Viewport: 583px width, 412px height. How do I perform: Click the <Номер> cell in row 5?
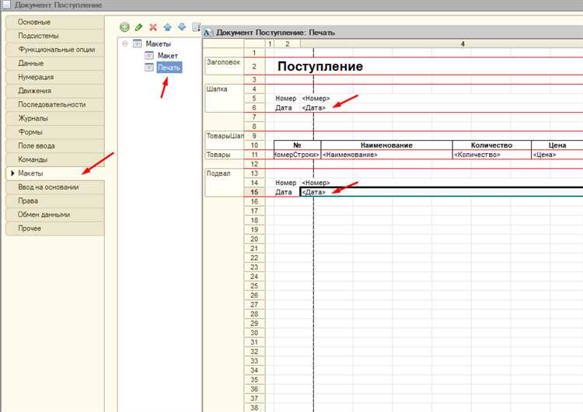316,99
